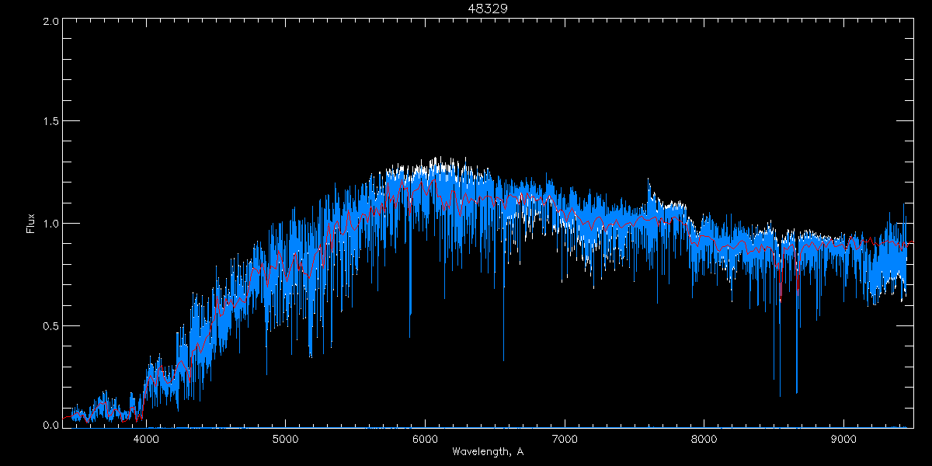Select the 8000 wavelength tick label
This screenshot has height=466, width=932.
click(x=704, y=439)
